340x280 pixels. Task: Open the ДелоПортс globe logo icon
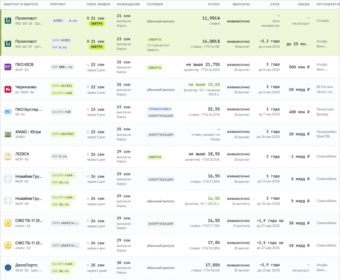tap(8, 268)
